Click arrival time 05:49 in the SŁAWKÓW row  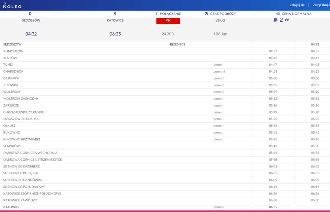pyautogui.click(x=273, y=146)
